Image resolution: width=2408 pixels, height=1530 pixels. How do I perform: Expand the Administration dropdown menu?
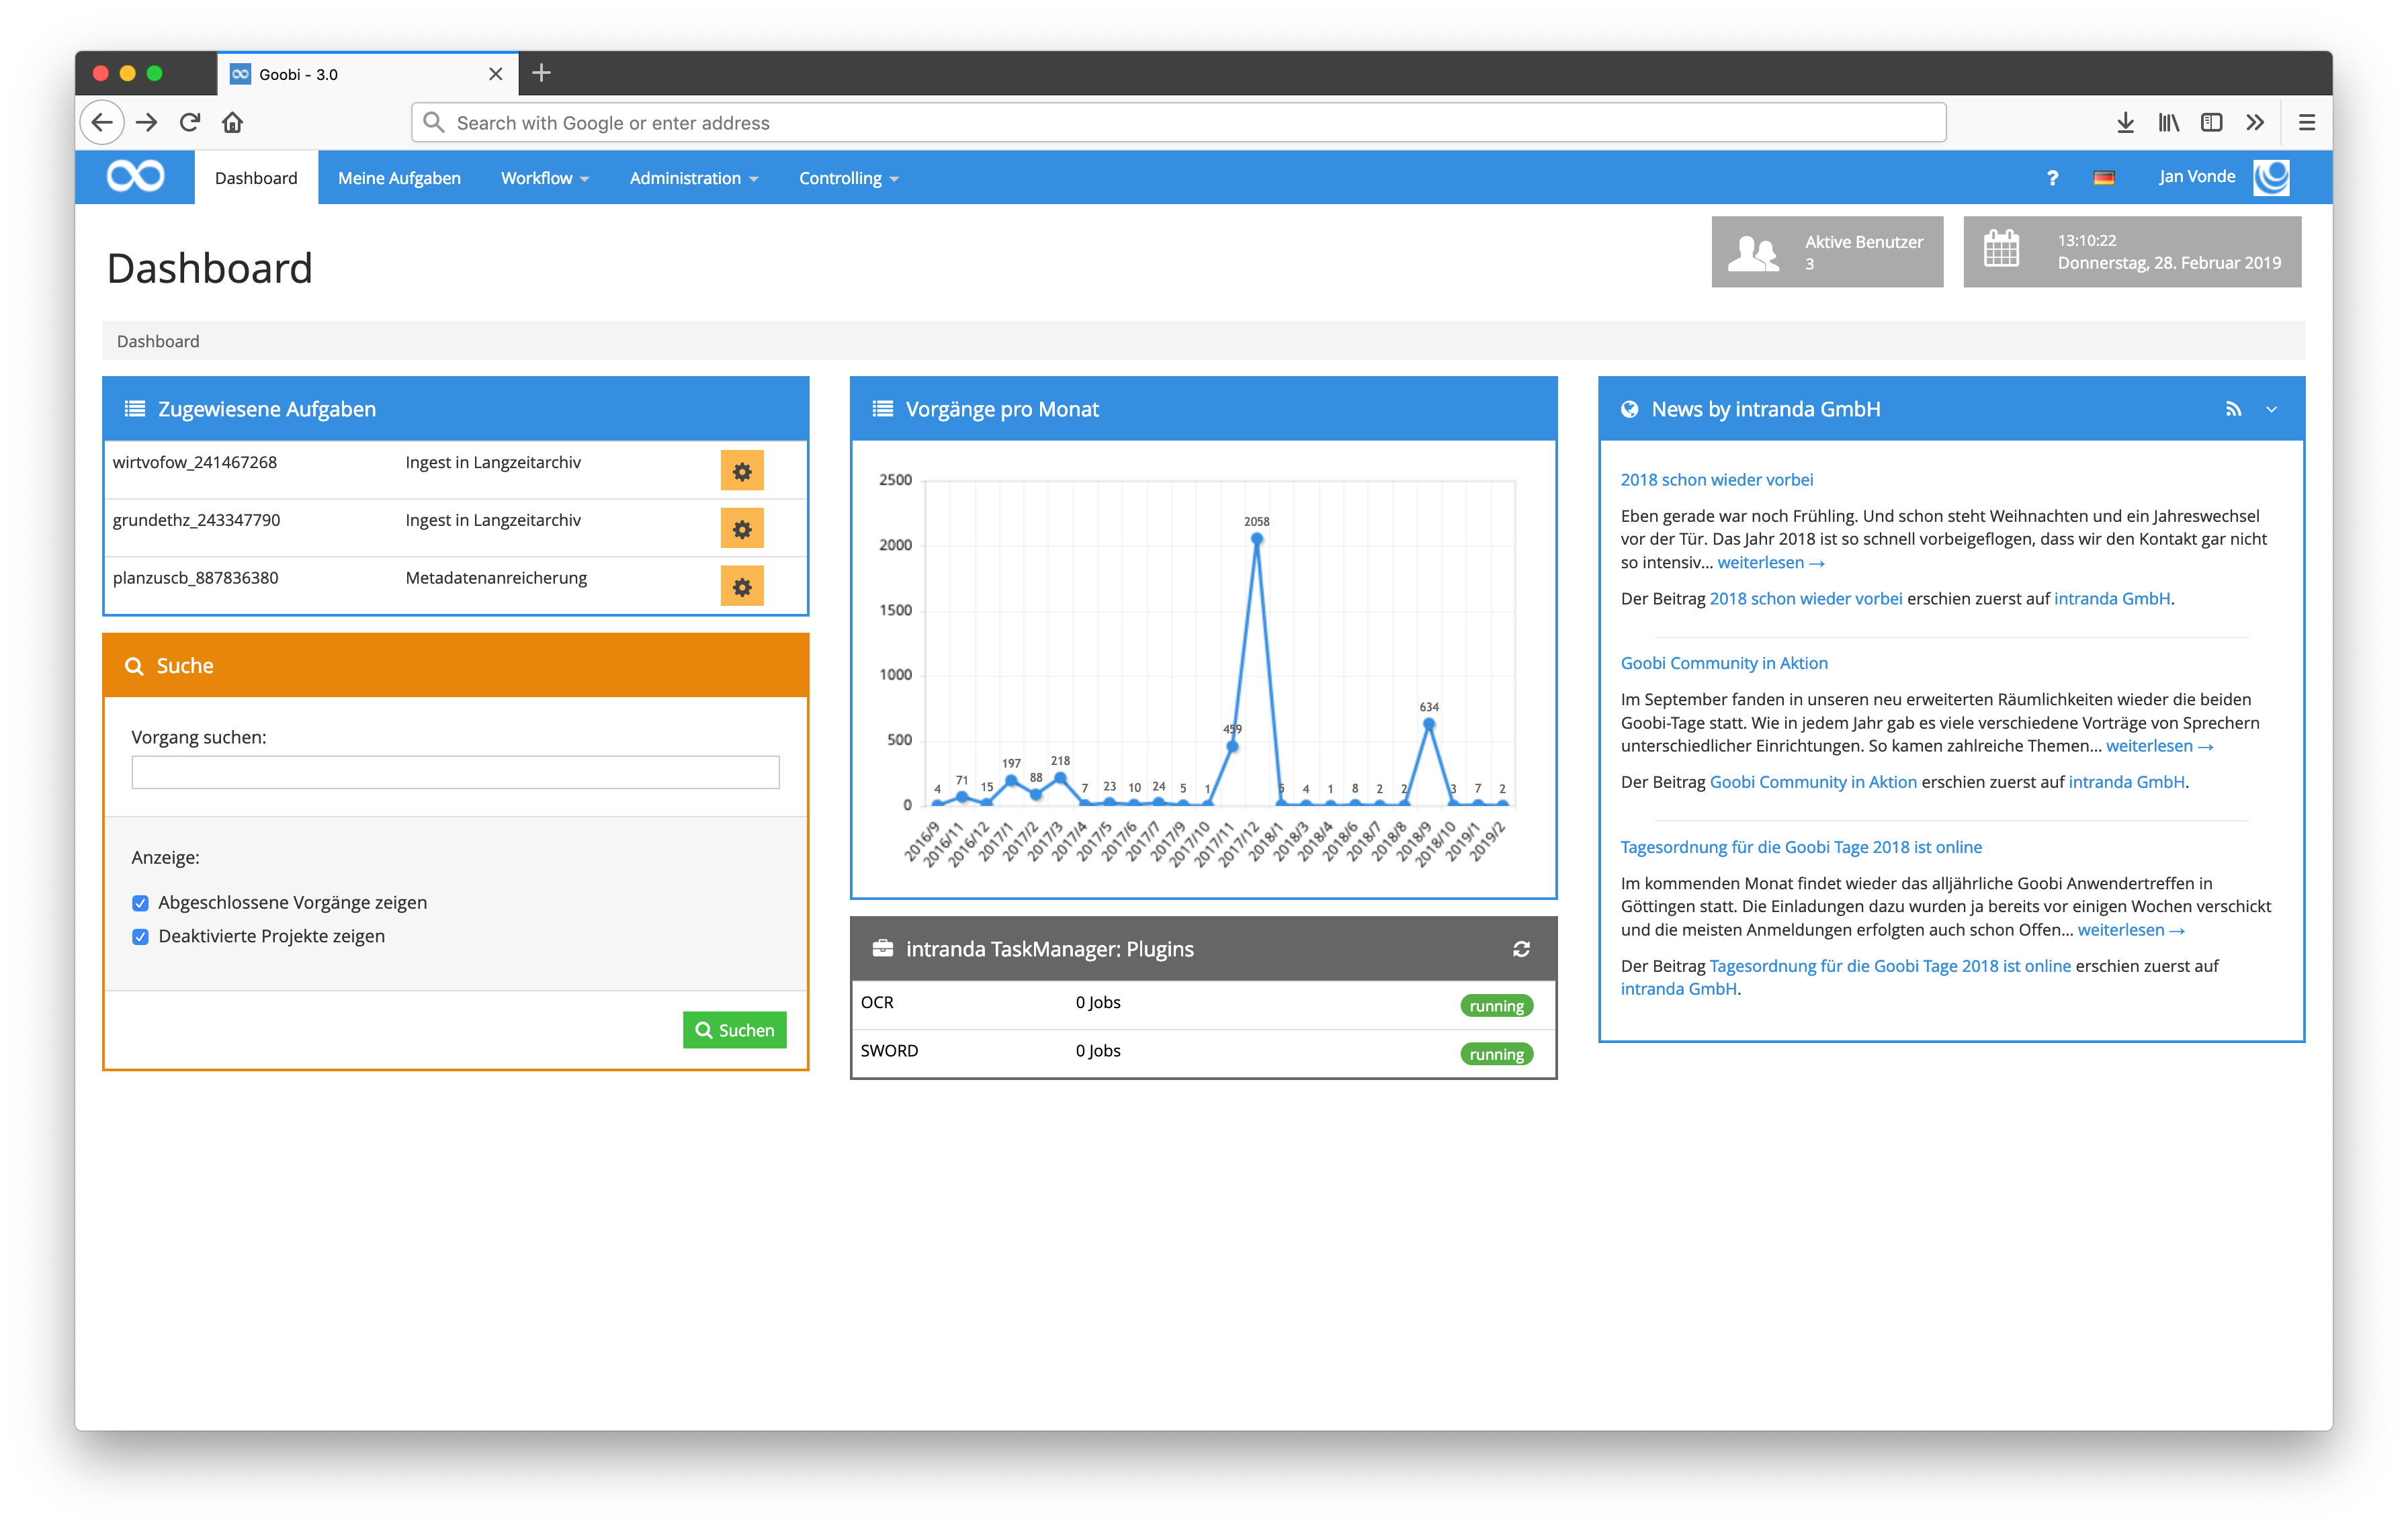coord(693,178)
